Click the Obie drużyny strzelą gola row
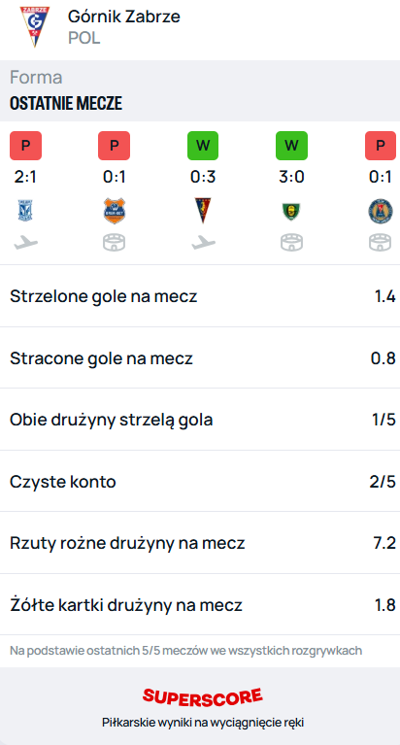400x745 pixels. pyautogui.click(x=200, y=420)
